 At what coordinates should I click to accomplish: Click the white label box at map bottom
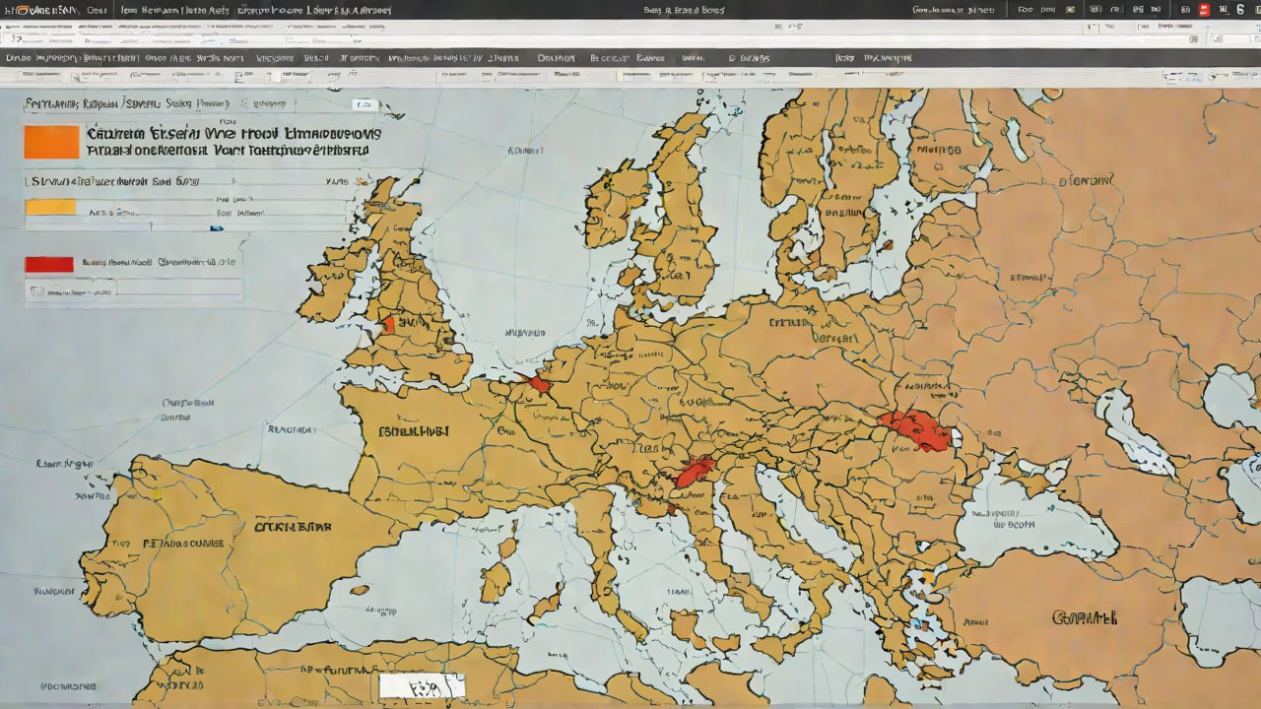click(x=422, y=685)
